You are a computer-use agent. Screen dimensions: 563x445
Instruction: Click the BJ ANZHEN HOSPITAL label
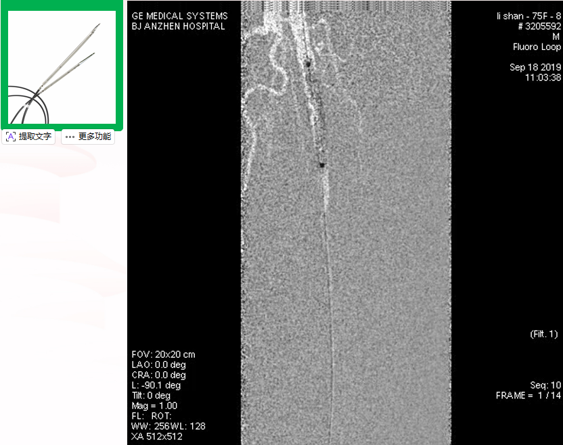179,26
